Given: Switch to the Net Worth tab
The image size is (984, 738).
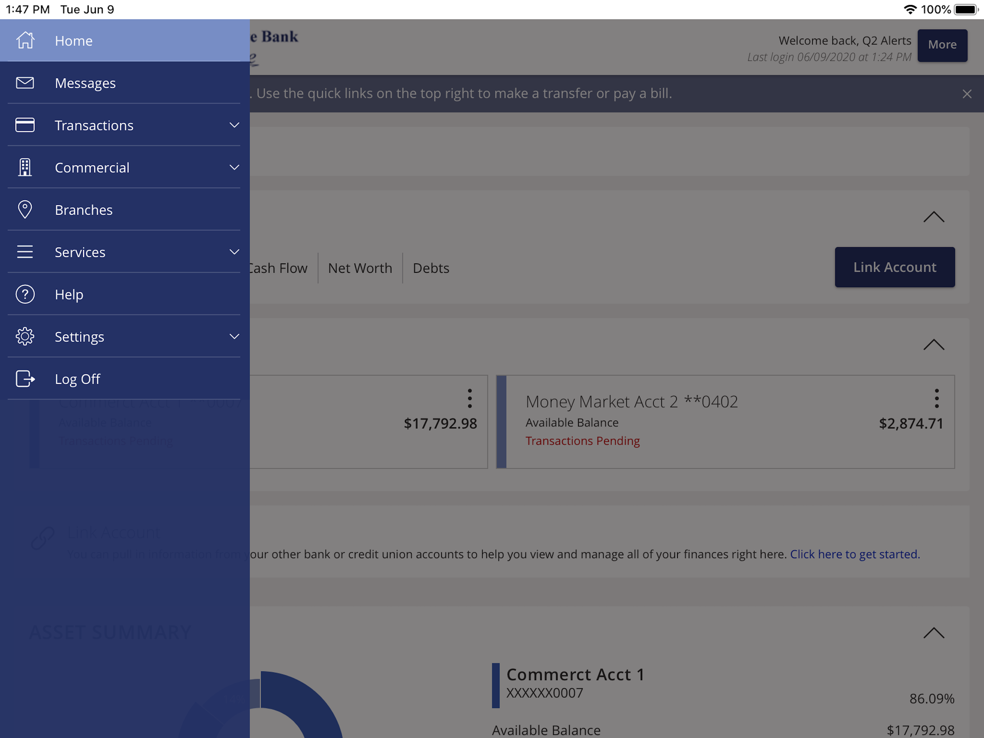Looking at the screenshot, I should point(360,268).
